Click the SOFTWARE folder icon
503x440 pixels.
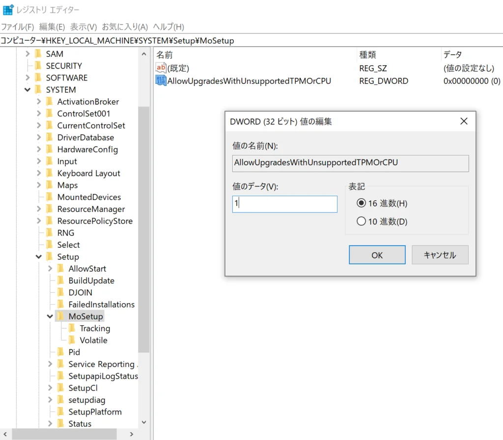pos(38,78)
